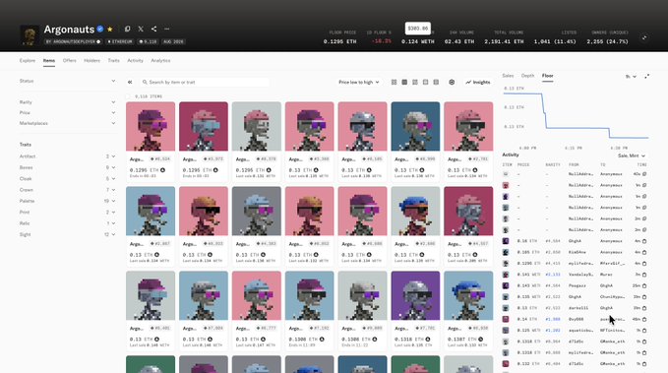This screenshot has height=373, width=668.
Task: Click the blue verified badge next to Argonauts
Action: tap(100, 29)
